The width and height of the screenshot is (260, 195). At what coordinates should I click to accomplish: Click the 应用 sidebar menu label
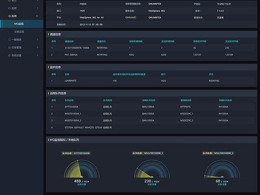14,16
